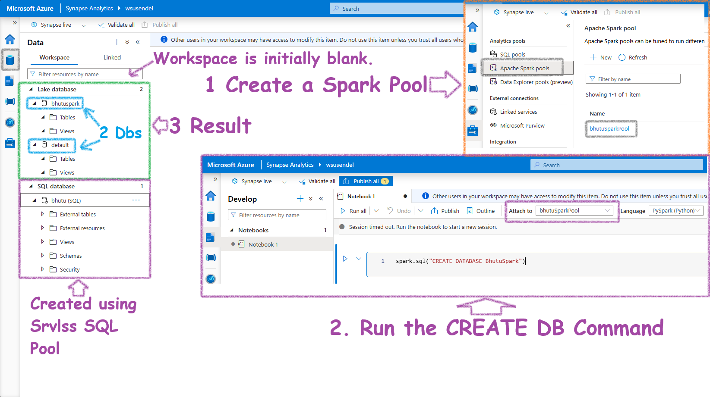Viewport: 710px width, 397px height.
Task: Click the Home icon in the Develop window sidebar
Action: point(211,196)
